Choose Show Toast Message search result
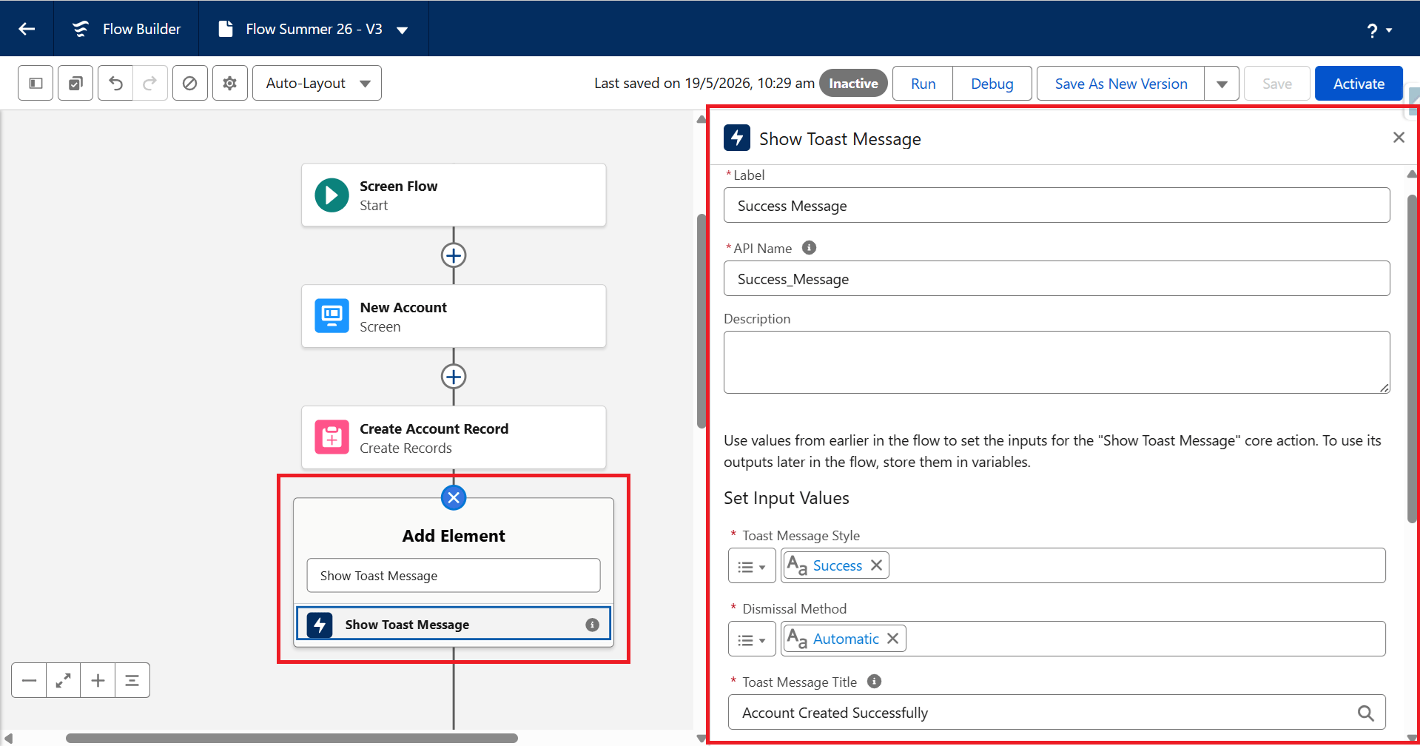1420x746 pixels. (454, 624)
